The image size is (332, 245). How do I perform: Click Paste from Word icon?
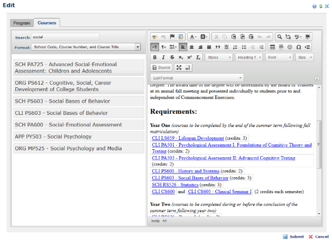251,37
